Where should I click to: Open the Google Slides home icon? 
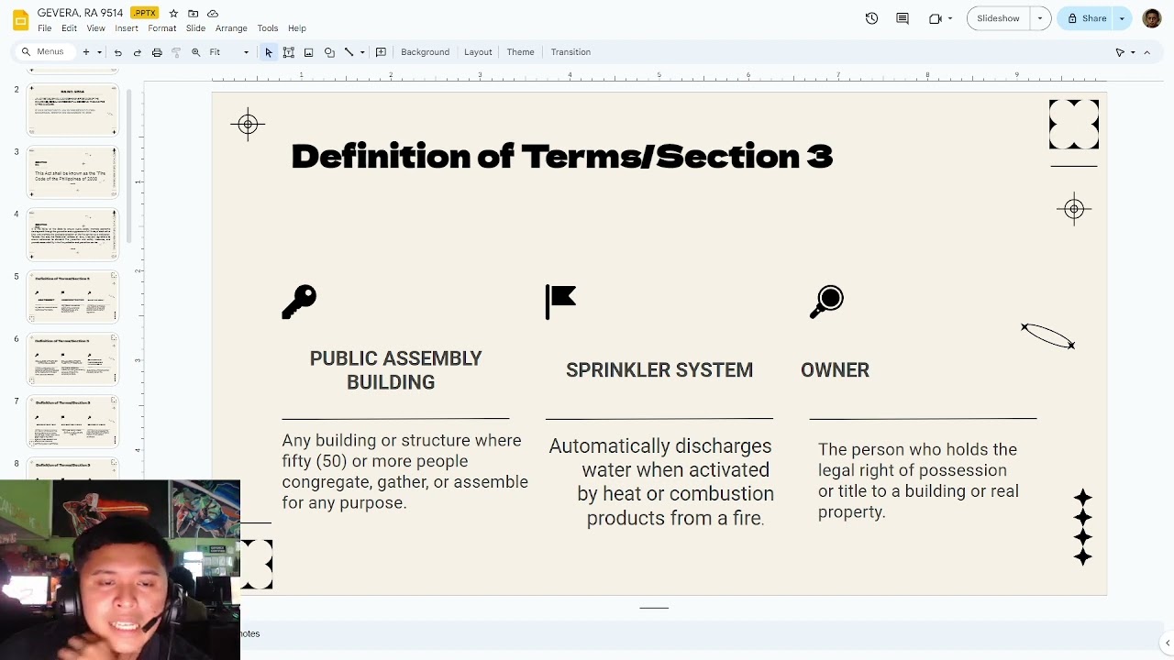tap(20, 19)
